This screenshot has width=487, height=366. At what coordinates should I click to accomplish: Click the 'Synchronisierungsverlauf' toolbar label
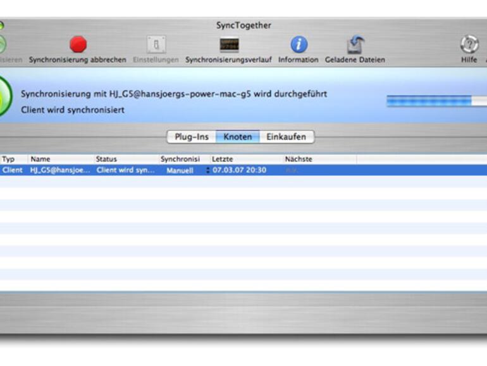point(228,60)
